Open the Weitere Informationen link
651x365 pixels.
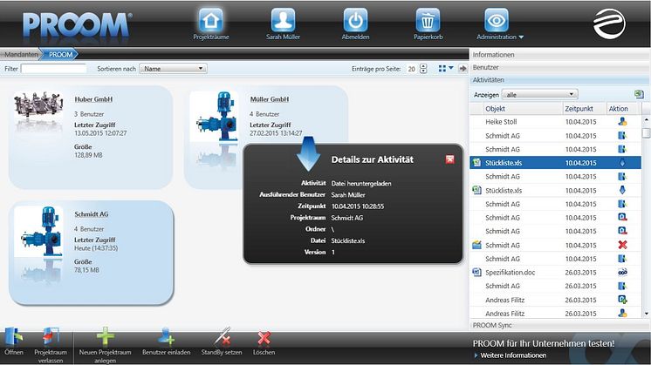pyautogui.click(x=513, y=355)
